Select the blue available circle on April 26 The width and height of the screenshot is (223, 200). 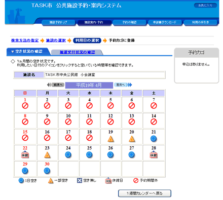click(110, 155)
